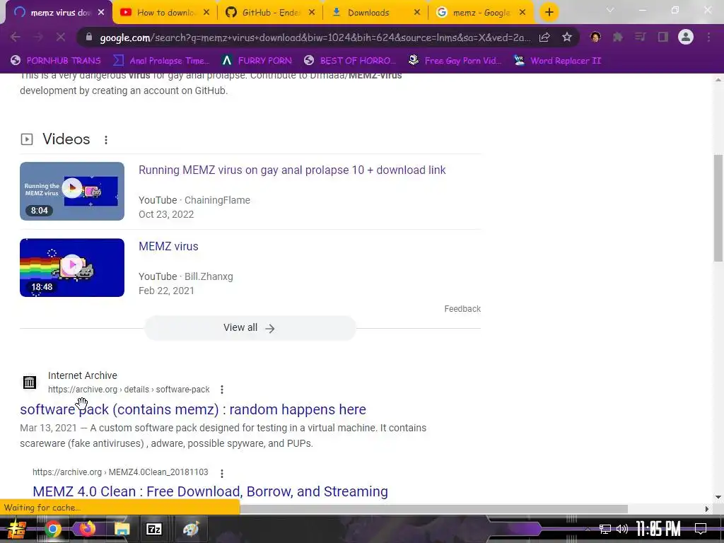Image resolution: width=724 pixels, height=543 pixels.
Task: Stop loading the page
Action: coord(61,37)
